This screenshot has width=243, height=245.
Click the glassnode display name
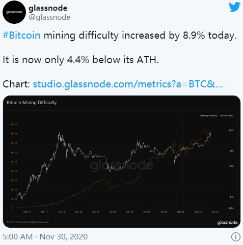coord(48,8)
